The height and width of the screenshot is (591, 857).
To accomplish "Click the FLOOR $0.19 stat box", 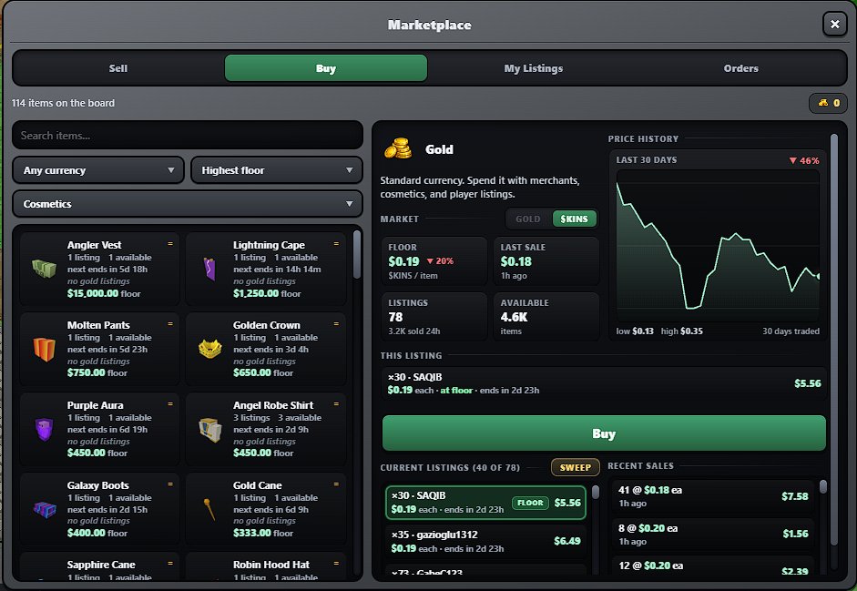I will (434, 261).
